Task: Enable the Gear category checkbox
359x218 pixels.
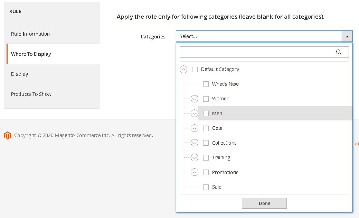Action: tap(206, 128)
